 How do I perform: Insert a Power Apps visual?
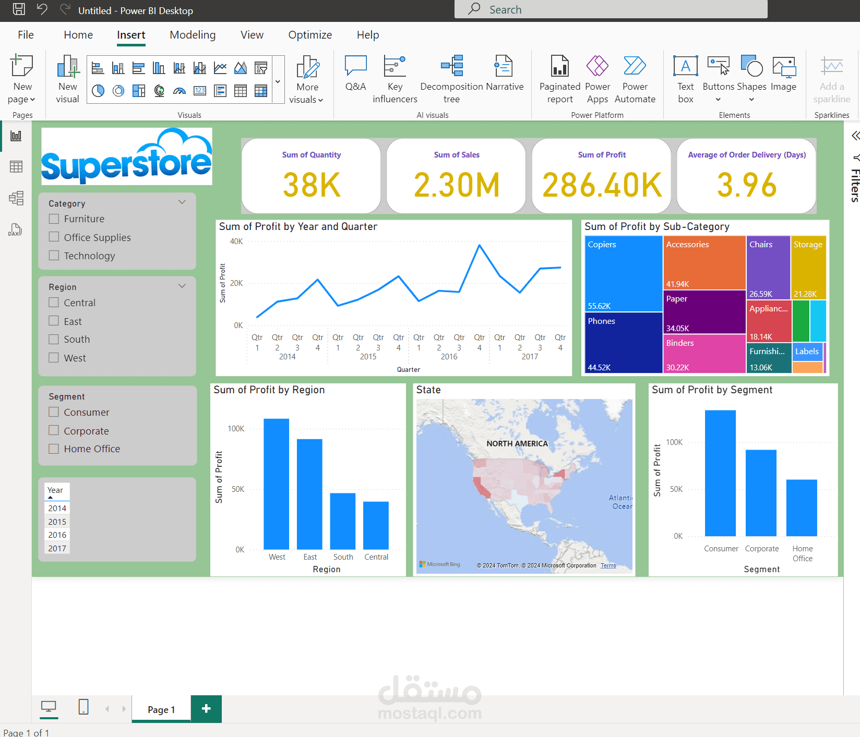(598, 79)
